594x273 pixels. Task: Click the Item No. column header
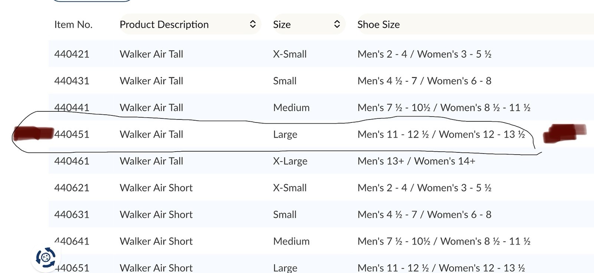pyautogui.click(x=73, y=24)
